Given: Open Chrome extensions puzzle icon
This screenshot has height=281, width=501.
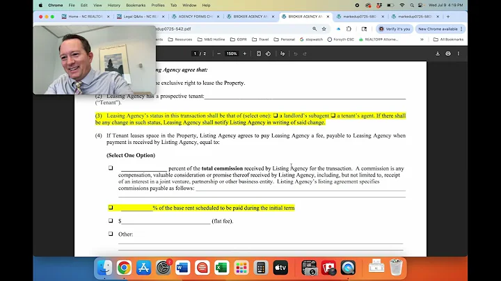Looking at the screenshot, I should coord(349,29).
